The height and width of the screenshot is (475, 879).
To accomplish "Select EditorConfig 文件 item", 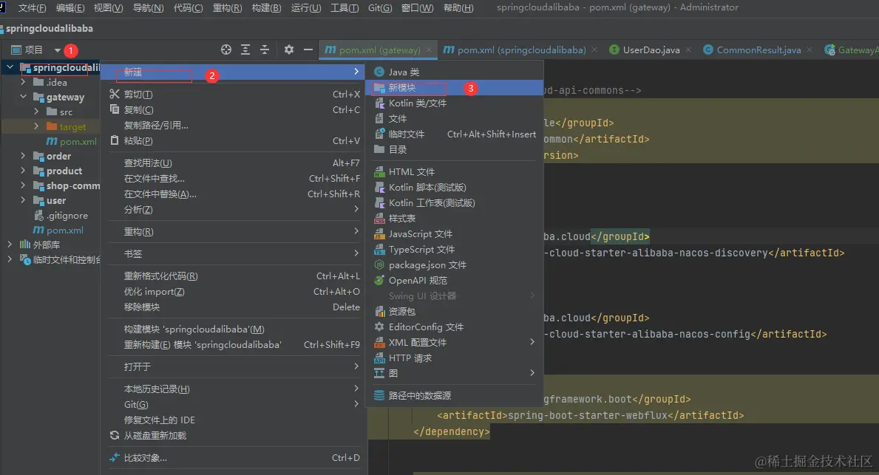I will (x=454, y=327).
